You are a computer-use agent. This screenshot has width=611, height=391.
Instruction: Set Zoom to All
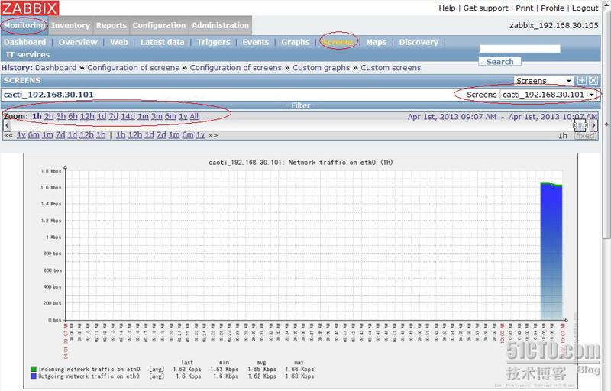click(194, 116)
